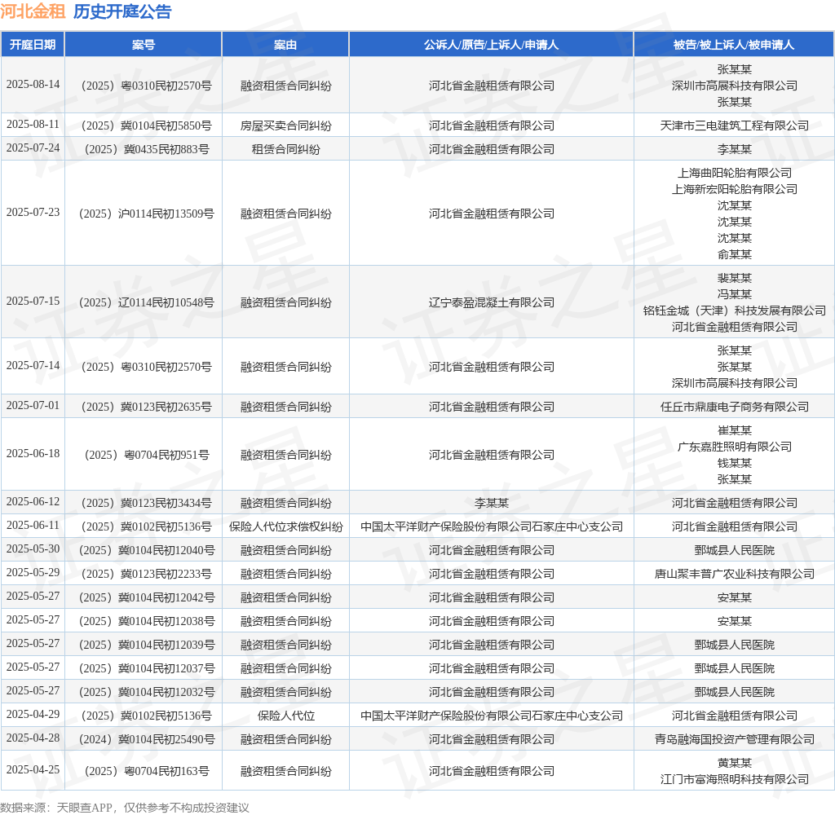Click the 历史开庭公告 heading
The width and height of the screenshot is (835, 815).
click(x=122, y=11)
